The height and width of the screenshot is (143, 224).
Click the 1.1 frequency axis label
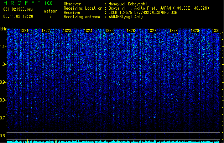[x=3, y=46]
